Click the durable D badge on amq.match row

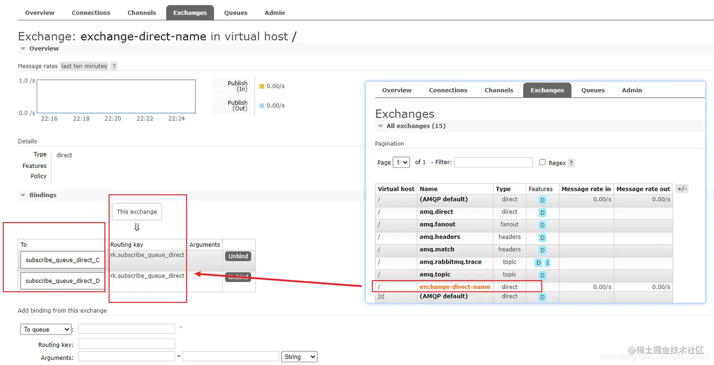[x=542, y=250]
